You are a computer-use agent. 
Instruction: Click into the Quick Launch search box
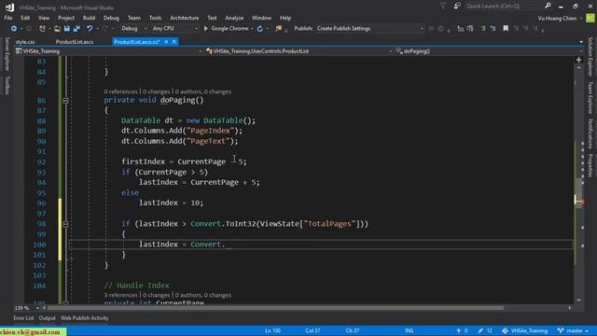click(504, 6)
